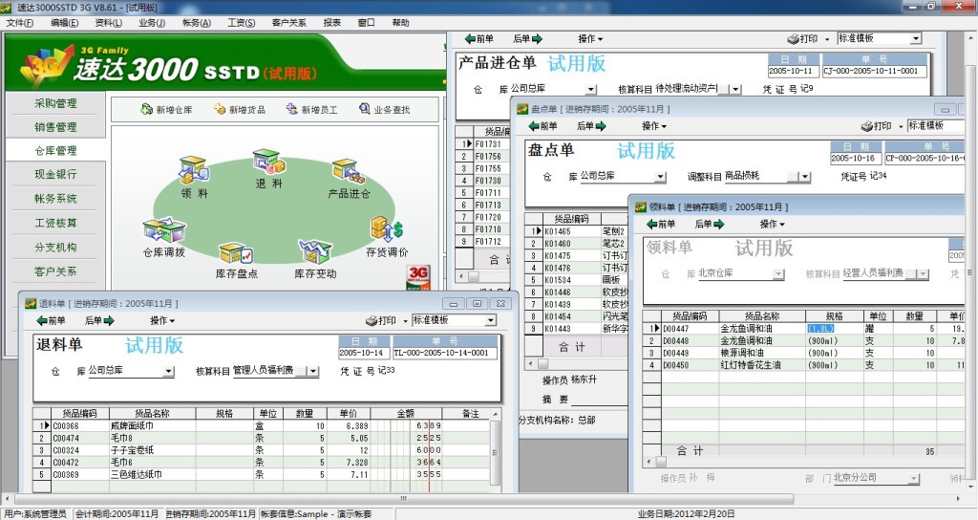Open the 帮助 menu
Image resolution: width=978 pixels, height=520 pixels.
[400, 23]
